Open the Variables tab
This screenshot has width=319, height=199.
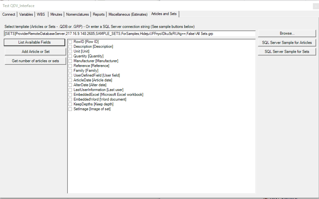point(26,14)
